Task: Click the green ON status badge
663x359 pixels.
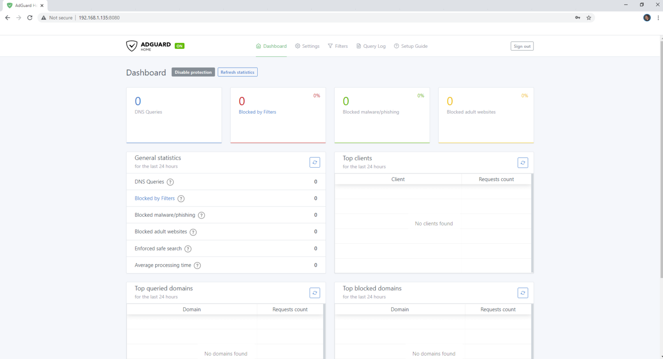Action: tap(180, 46)
